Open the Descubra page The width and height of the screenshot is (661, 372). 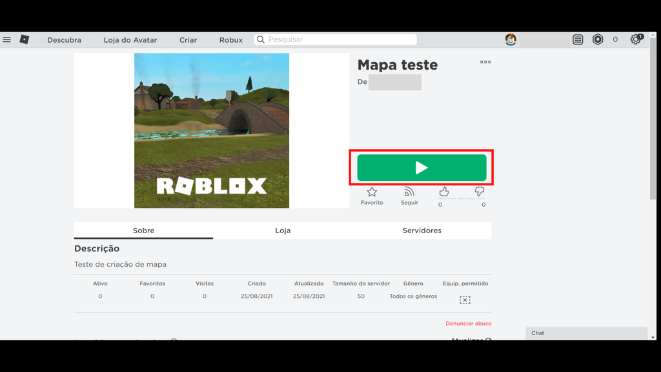[x=64, y=40]
